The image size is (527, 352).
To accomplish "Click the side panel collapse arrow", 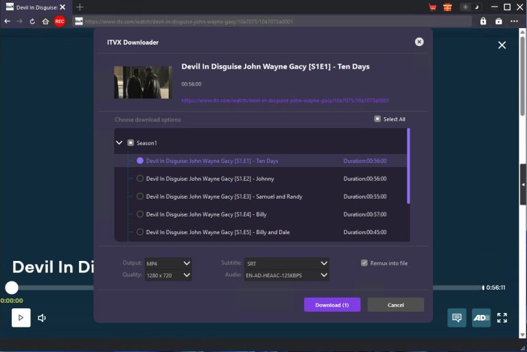I will tap(524, 184).
